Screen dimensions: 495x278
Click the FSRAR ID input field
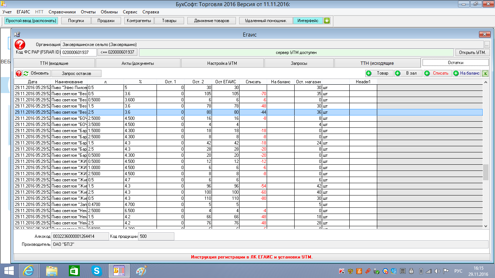(79, 52)
